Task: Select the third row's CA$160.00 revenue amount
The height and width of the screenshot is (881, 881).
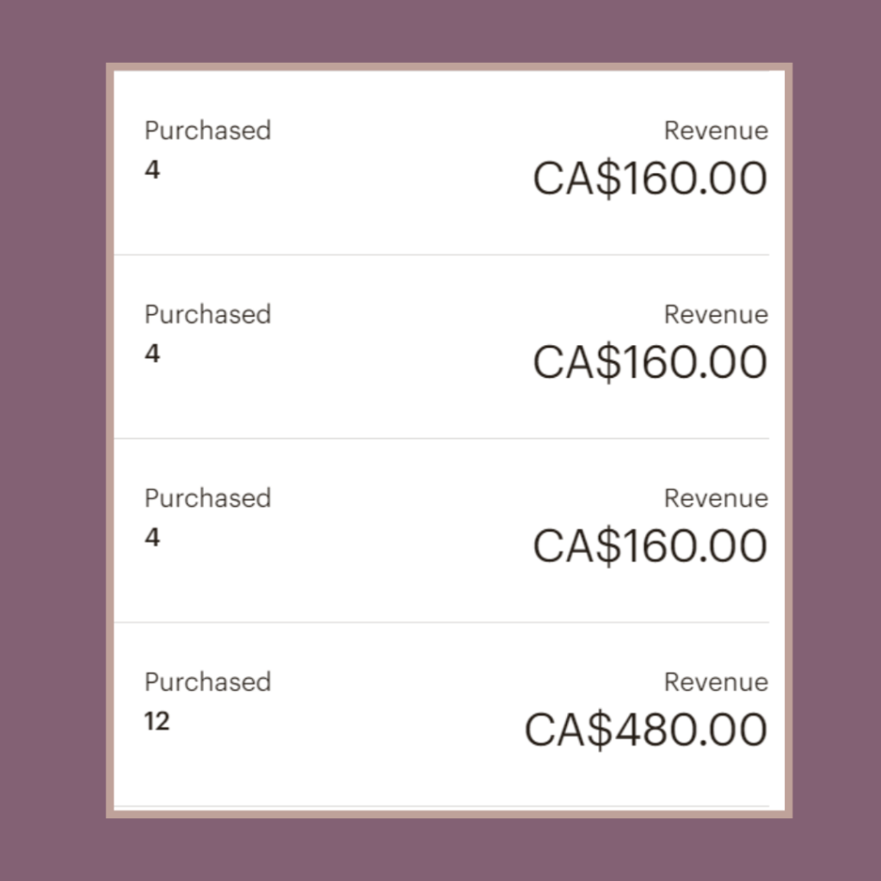Action: [650, 546]
